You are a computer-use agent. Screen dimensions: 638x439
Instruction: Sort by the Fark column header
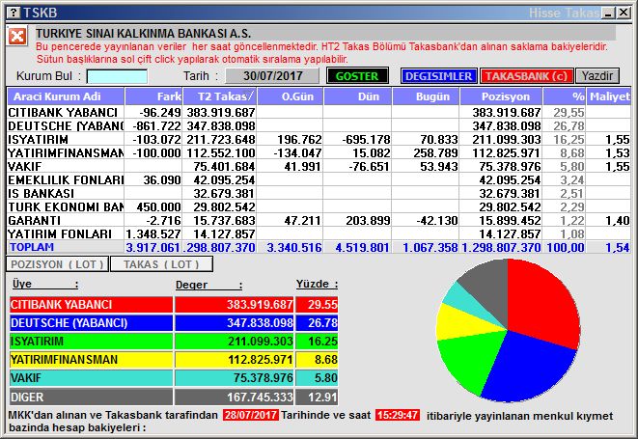[x=154, y=96]
